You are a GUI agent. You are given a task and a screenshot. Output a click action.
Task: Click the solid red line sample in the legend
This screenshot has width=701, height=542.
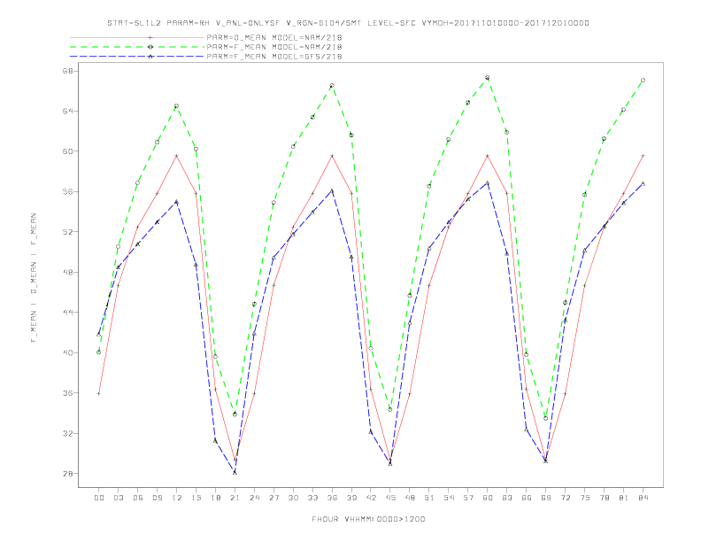point(137,37)
